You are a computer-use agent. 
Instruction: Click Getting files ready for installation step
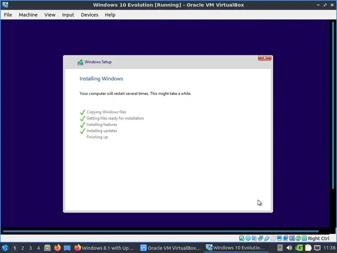[115, 118]
